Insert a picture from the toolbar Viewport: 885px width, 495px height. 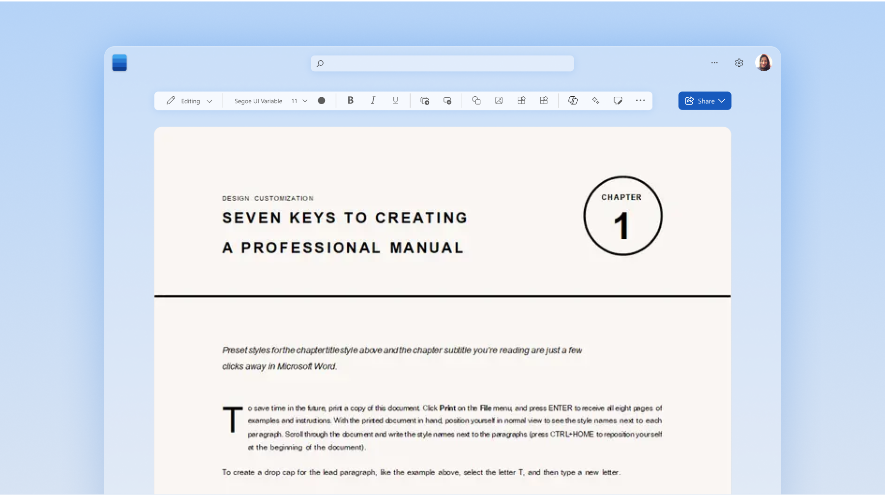pyautogui.click(x=499, y=100)
